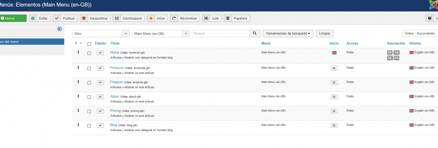Open the Main Menu (en-GB) selector dropdown
Screen dimensions: 438x148
161,33
